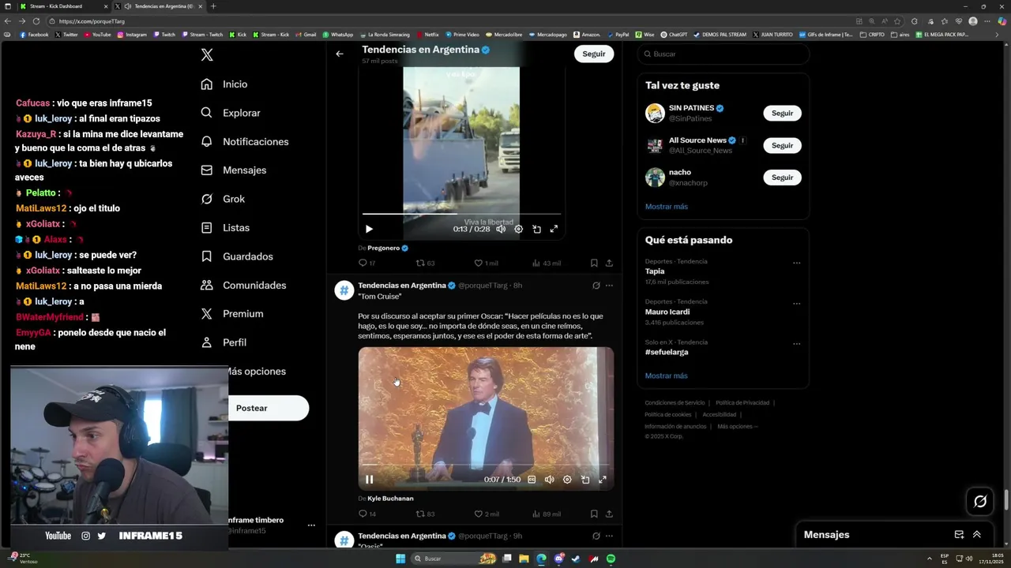Open Spotify from the taskbar
This screenshot has width=1011, height=568.
[x=611, y=559]
